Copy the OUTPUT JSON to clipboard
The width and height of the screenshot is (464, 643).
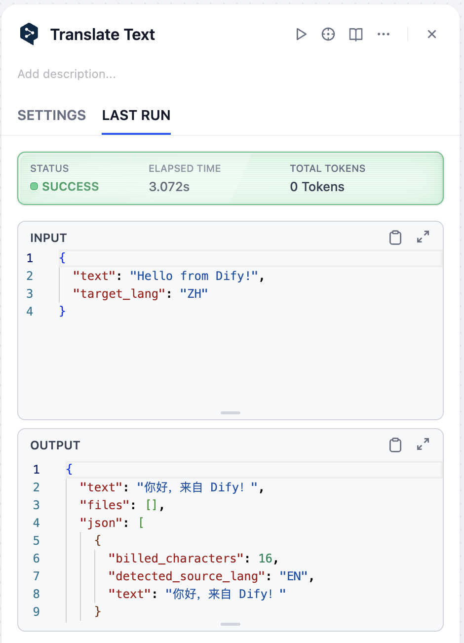[395, 445]
